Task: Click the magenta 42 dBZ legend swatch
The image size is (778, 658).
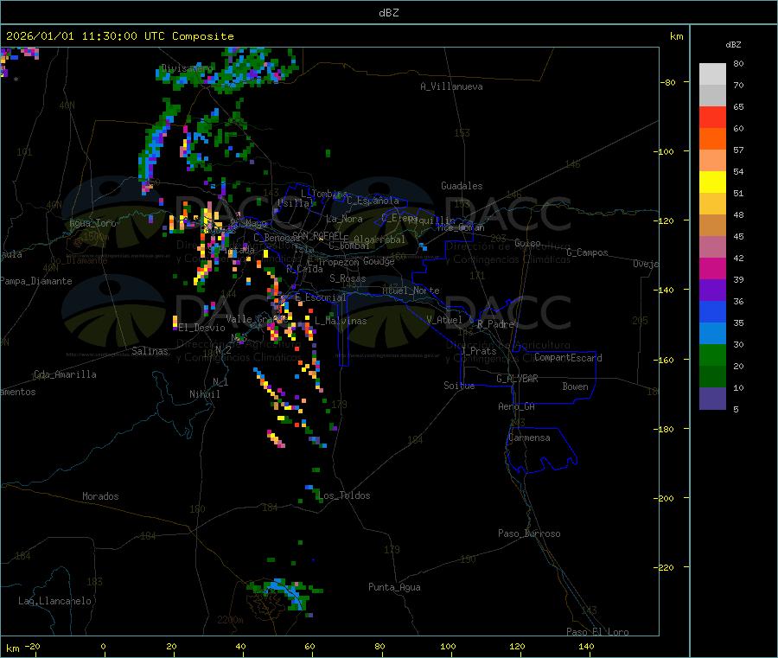Action: 712,268
